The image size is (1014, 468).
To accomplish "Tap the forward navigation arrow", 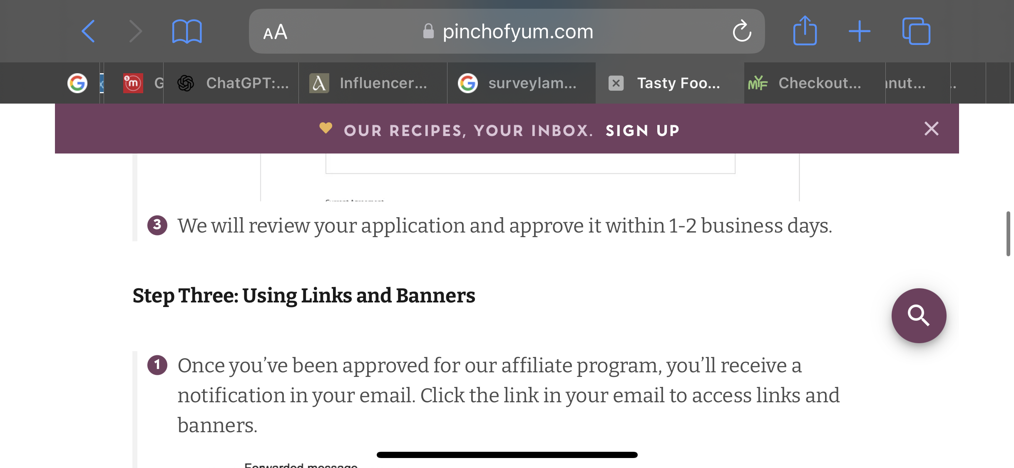I will pos(136,31).
